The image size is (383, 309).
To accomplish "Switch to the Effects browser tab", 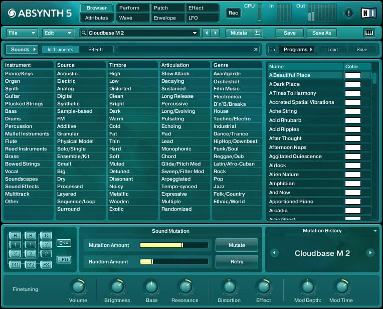I will point(96,50).
